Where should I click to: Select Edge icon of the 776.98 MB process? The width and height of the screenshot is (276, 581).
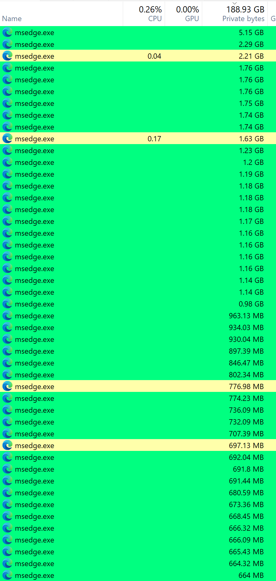tap(7, 387)
